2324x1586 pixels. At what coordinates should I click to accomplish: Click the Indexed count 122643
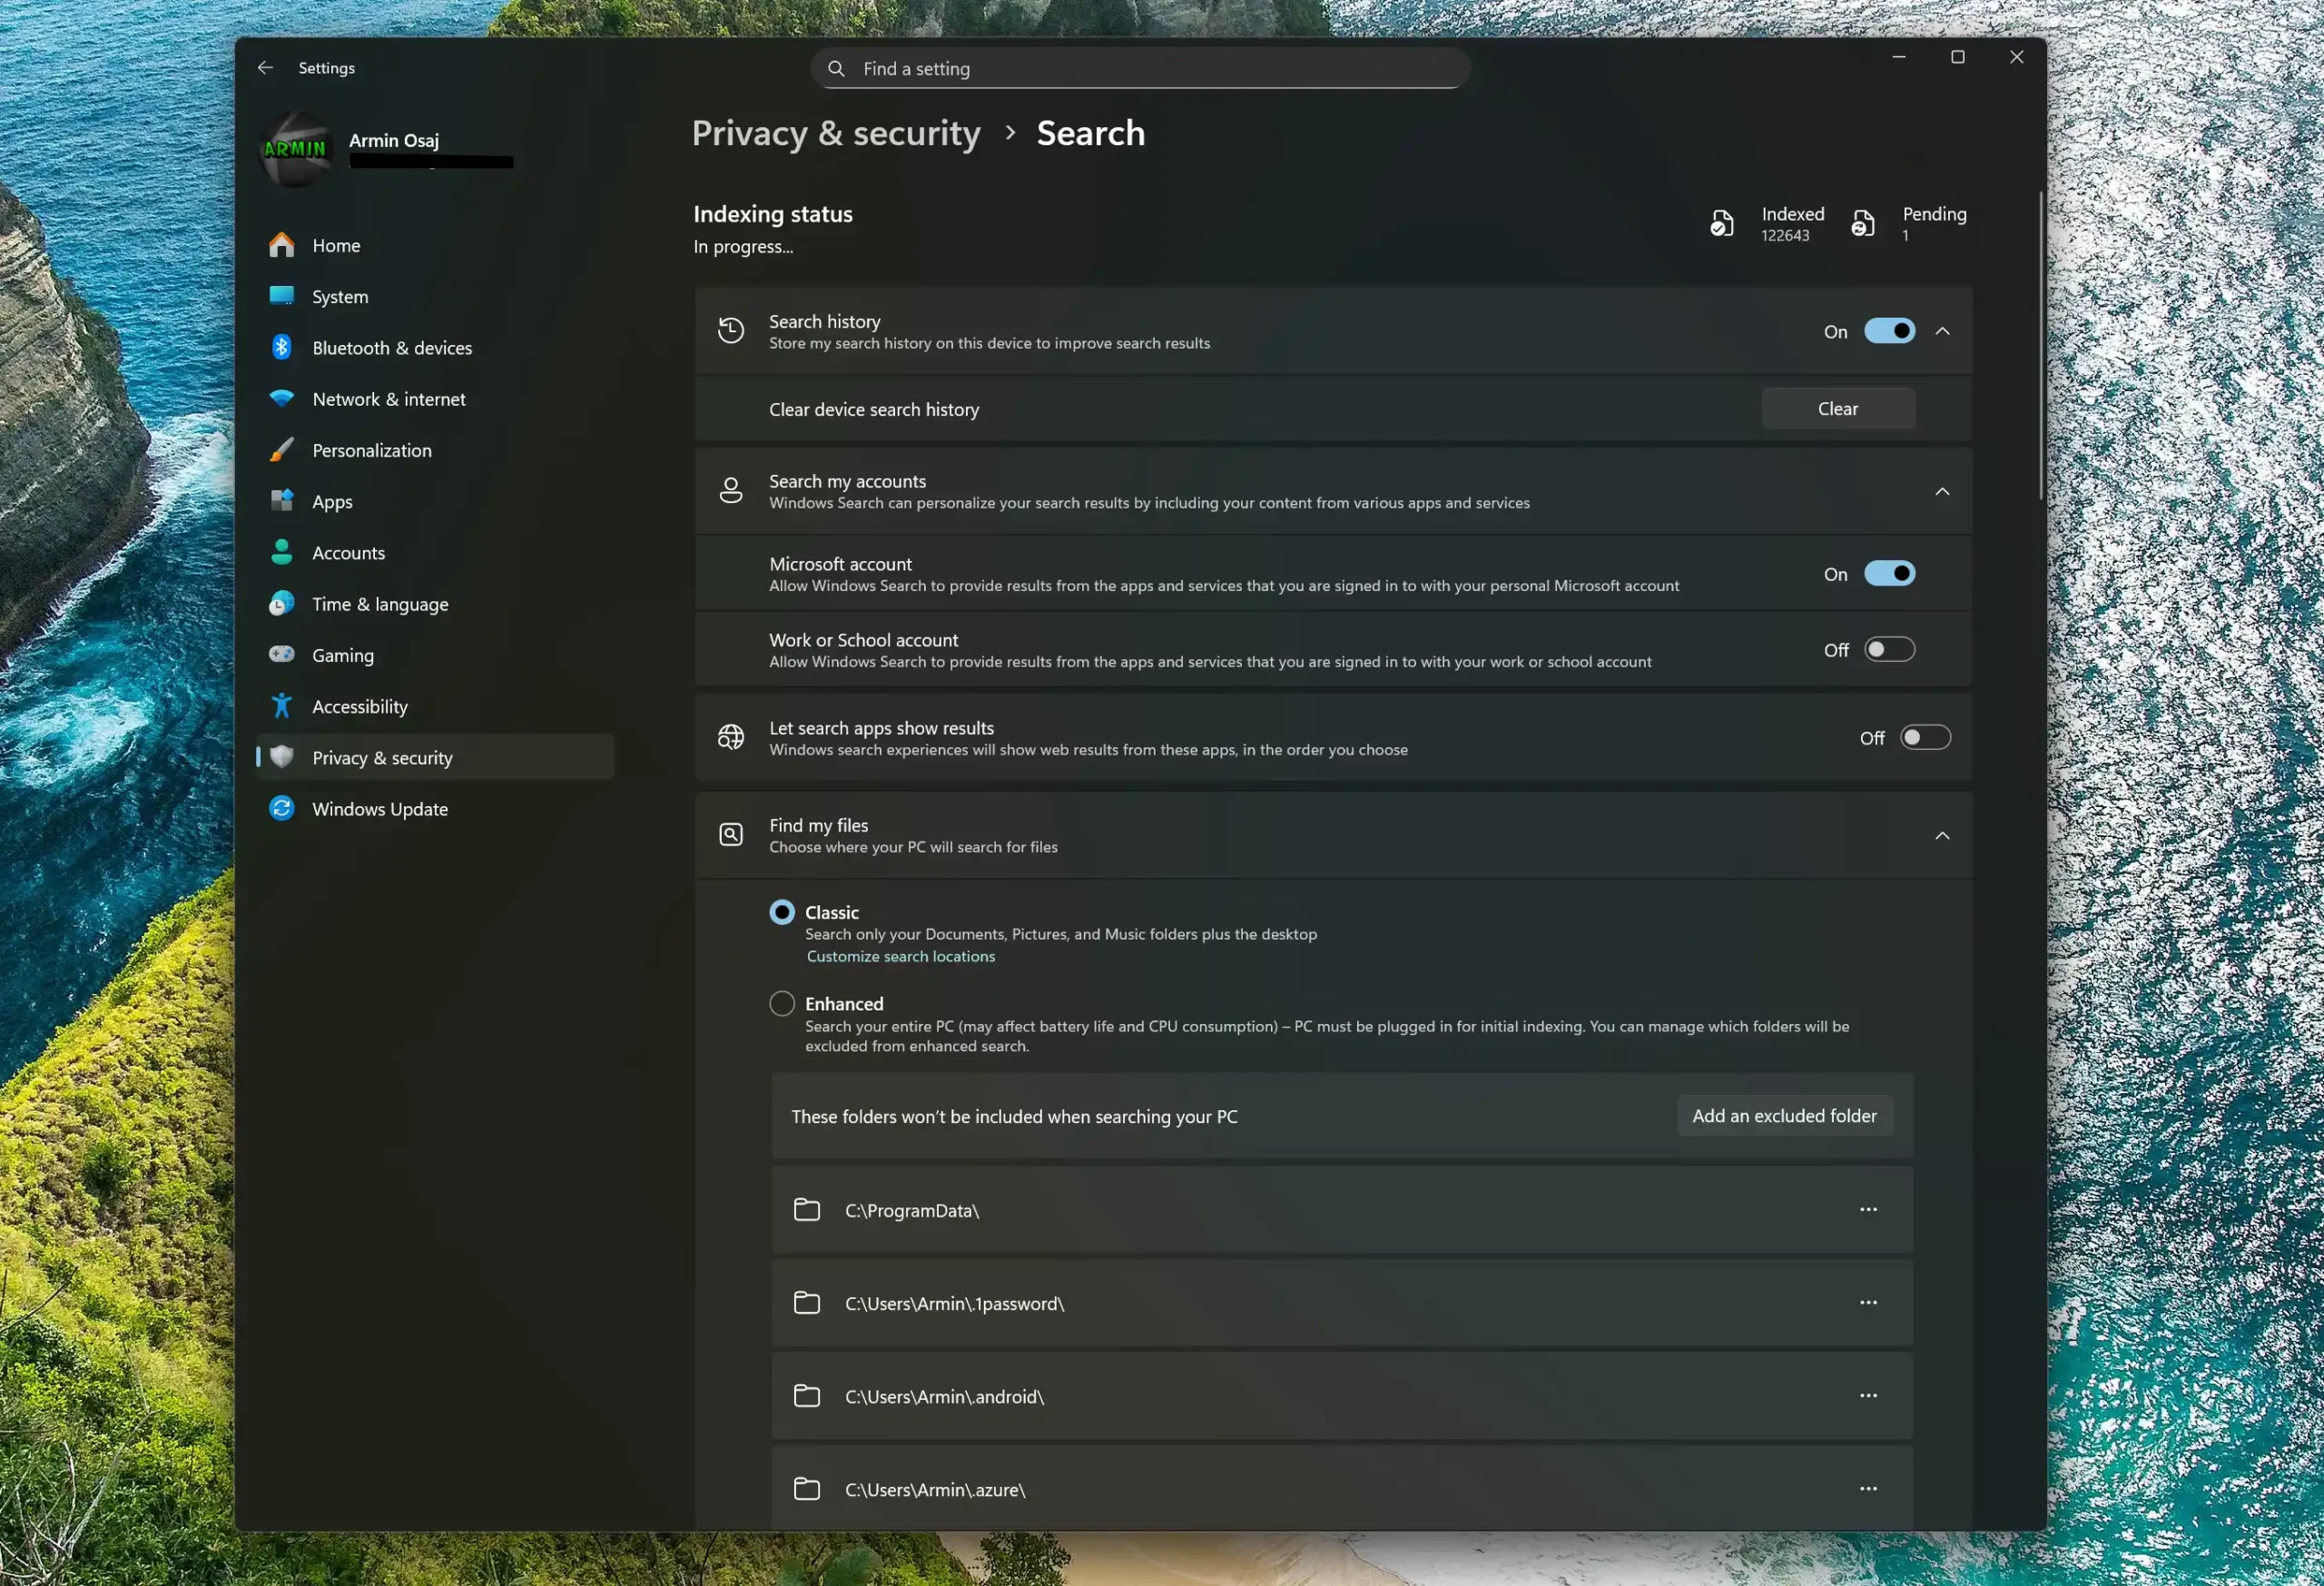(1785, 236)
